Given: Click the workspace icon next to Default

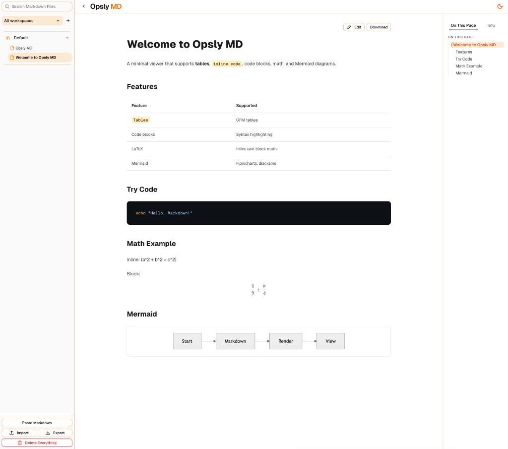Looking at the screenshot, I should pyautogui.click(x=7, y=37).
